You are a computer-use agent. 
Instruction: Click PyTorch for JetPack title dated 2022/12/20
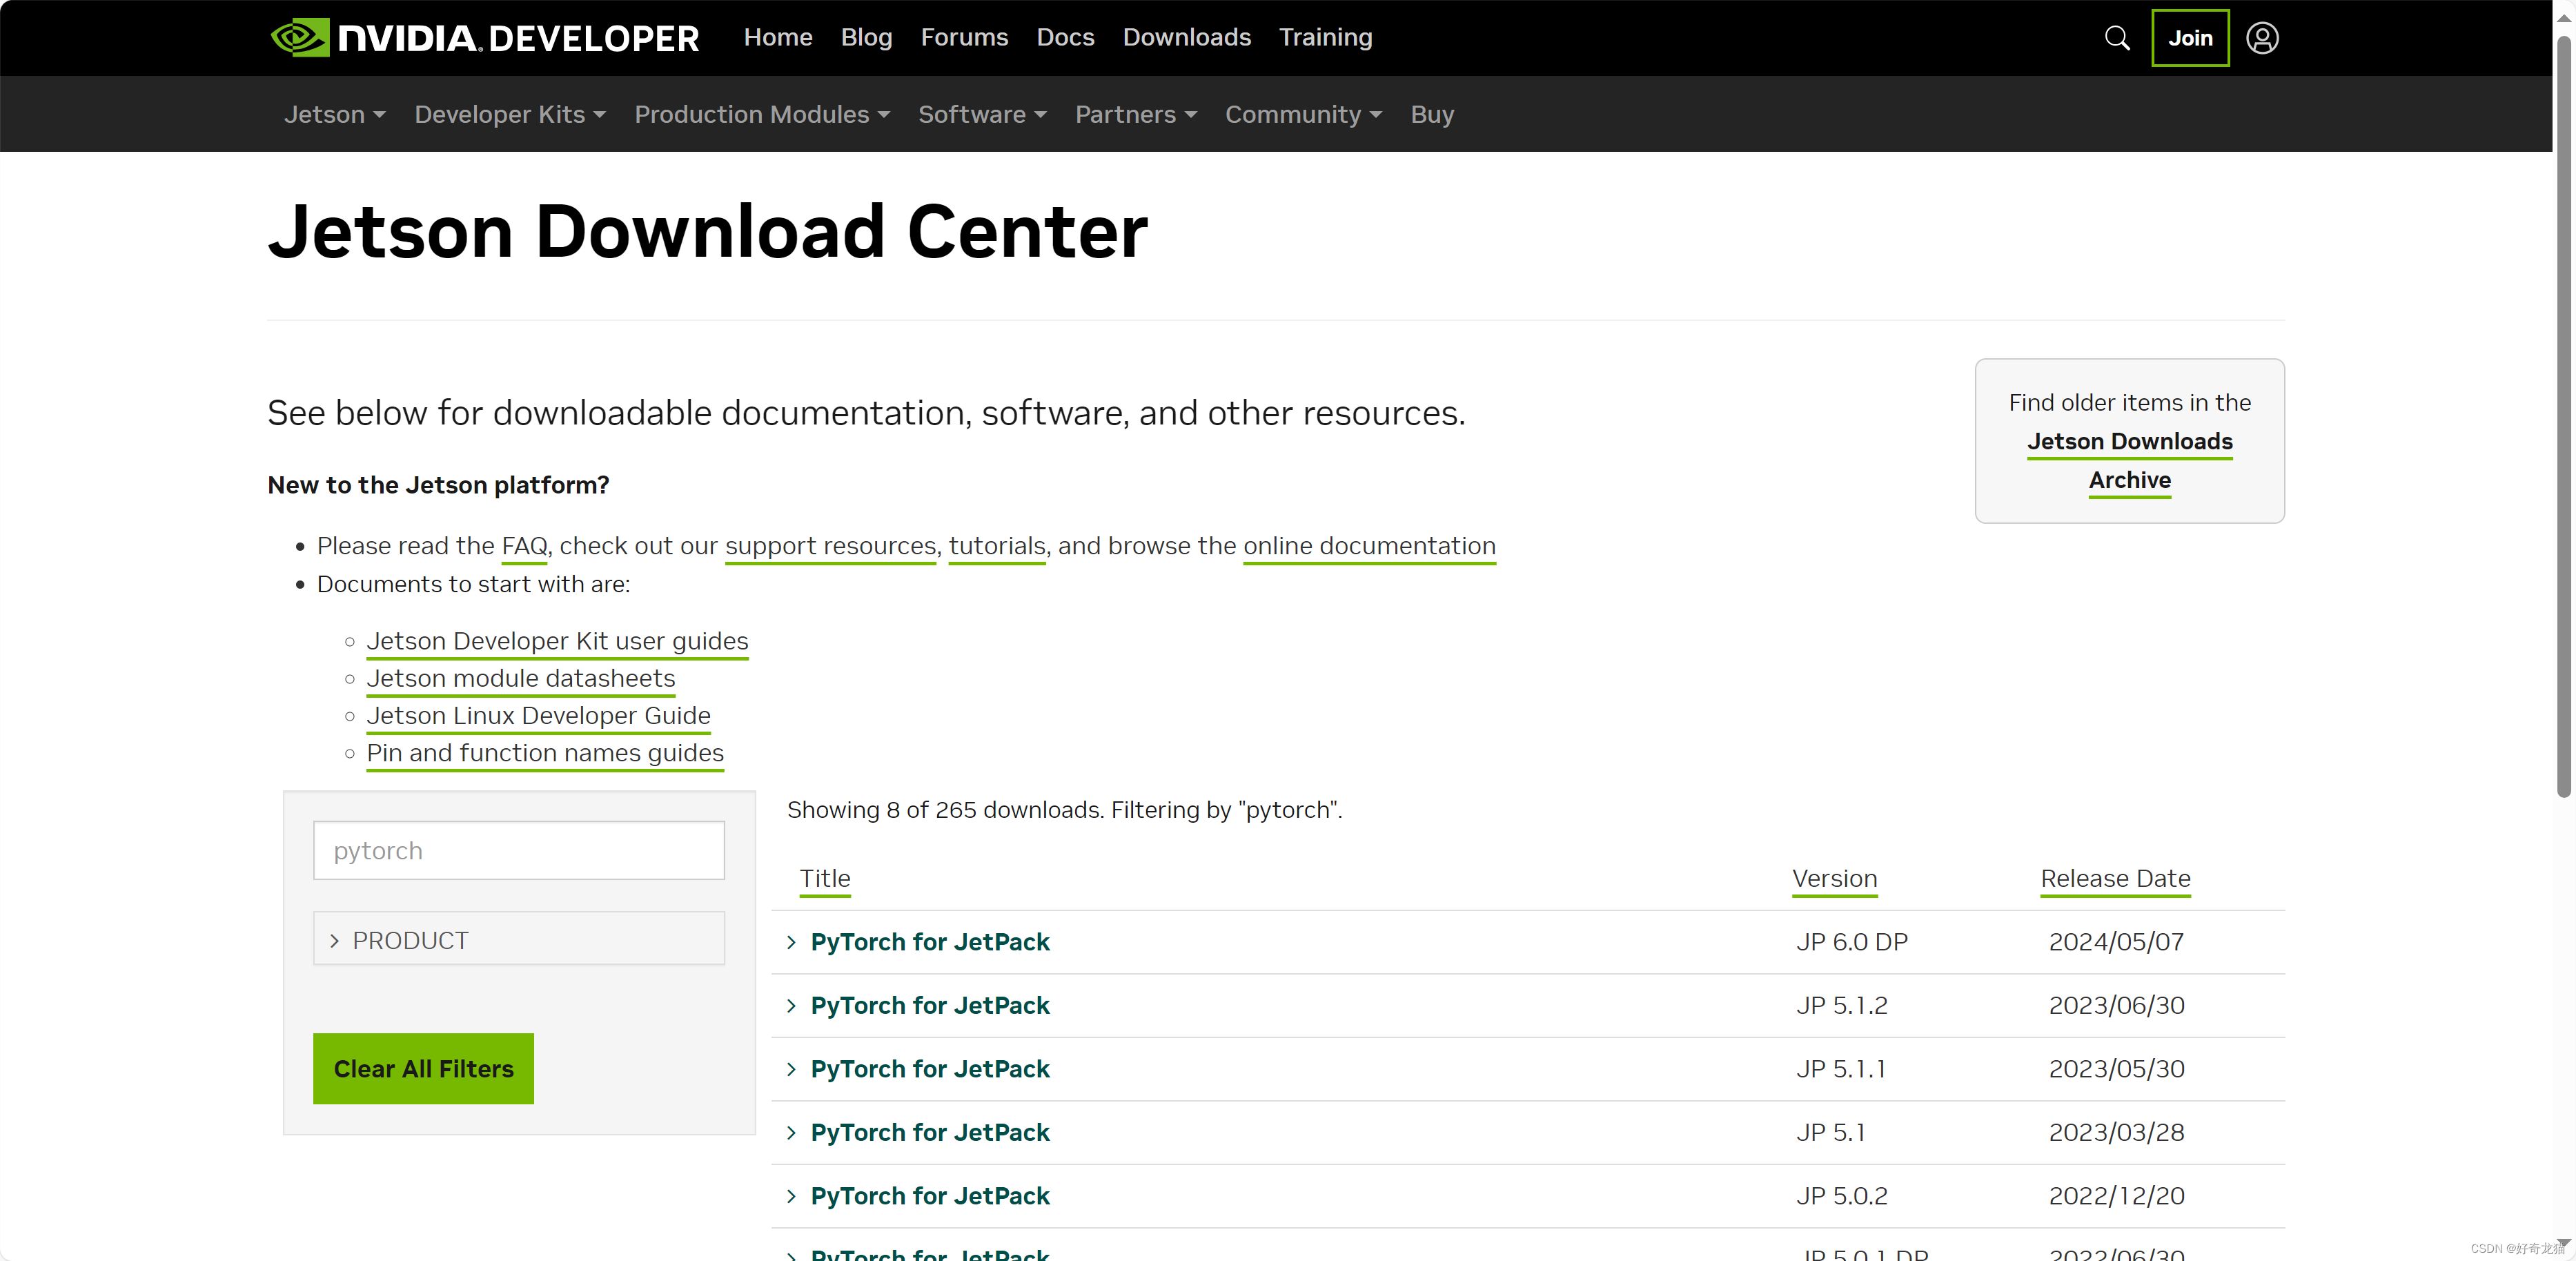tap(930, 1196)
